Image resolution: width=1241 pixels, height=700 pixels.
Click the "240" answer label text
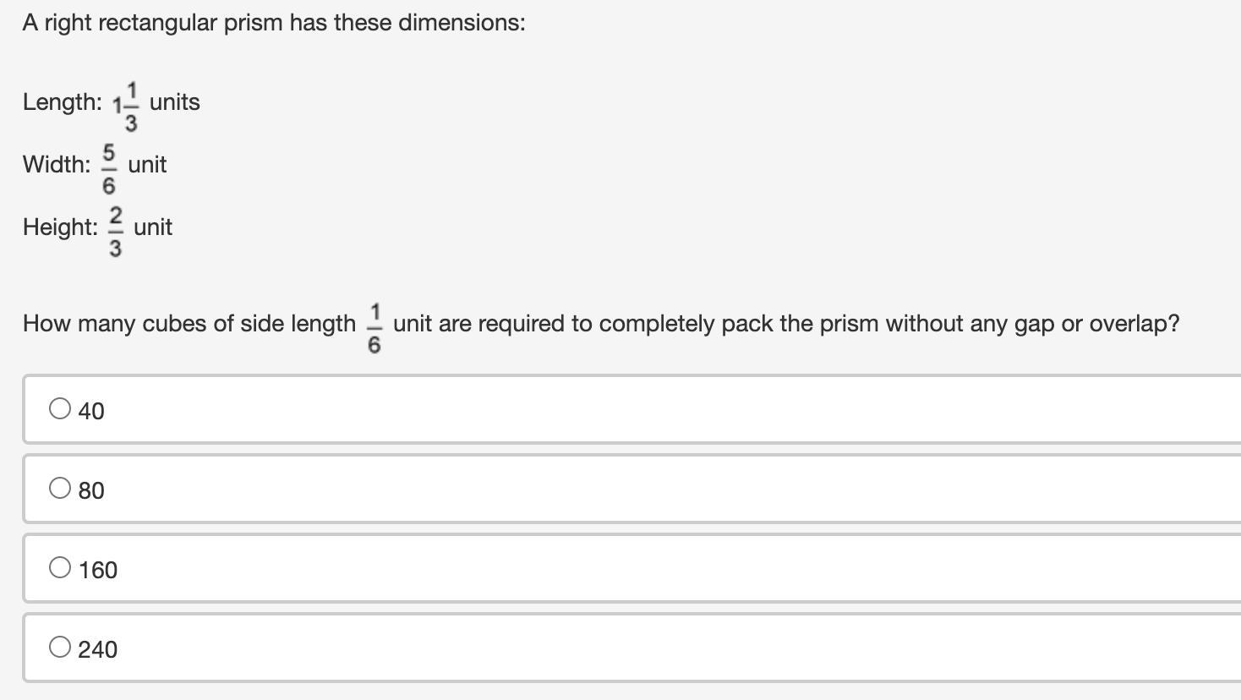[98, 649]
